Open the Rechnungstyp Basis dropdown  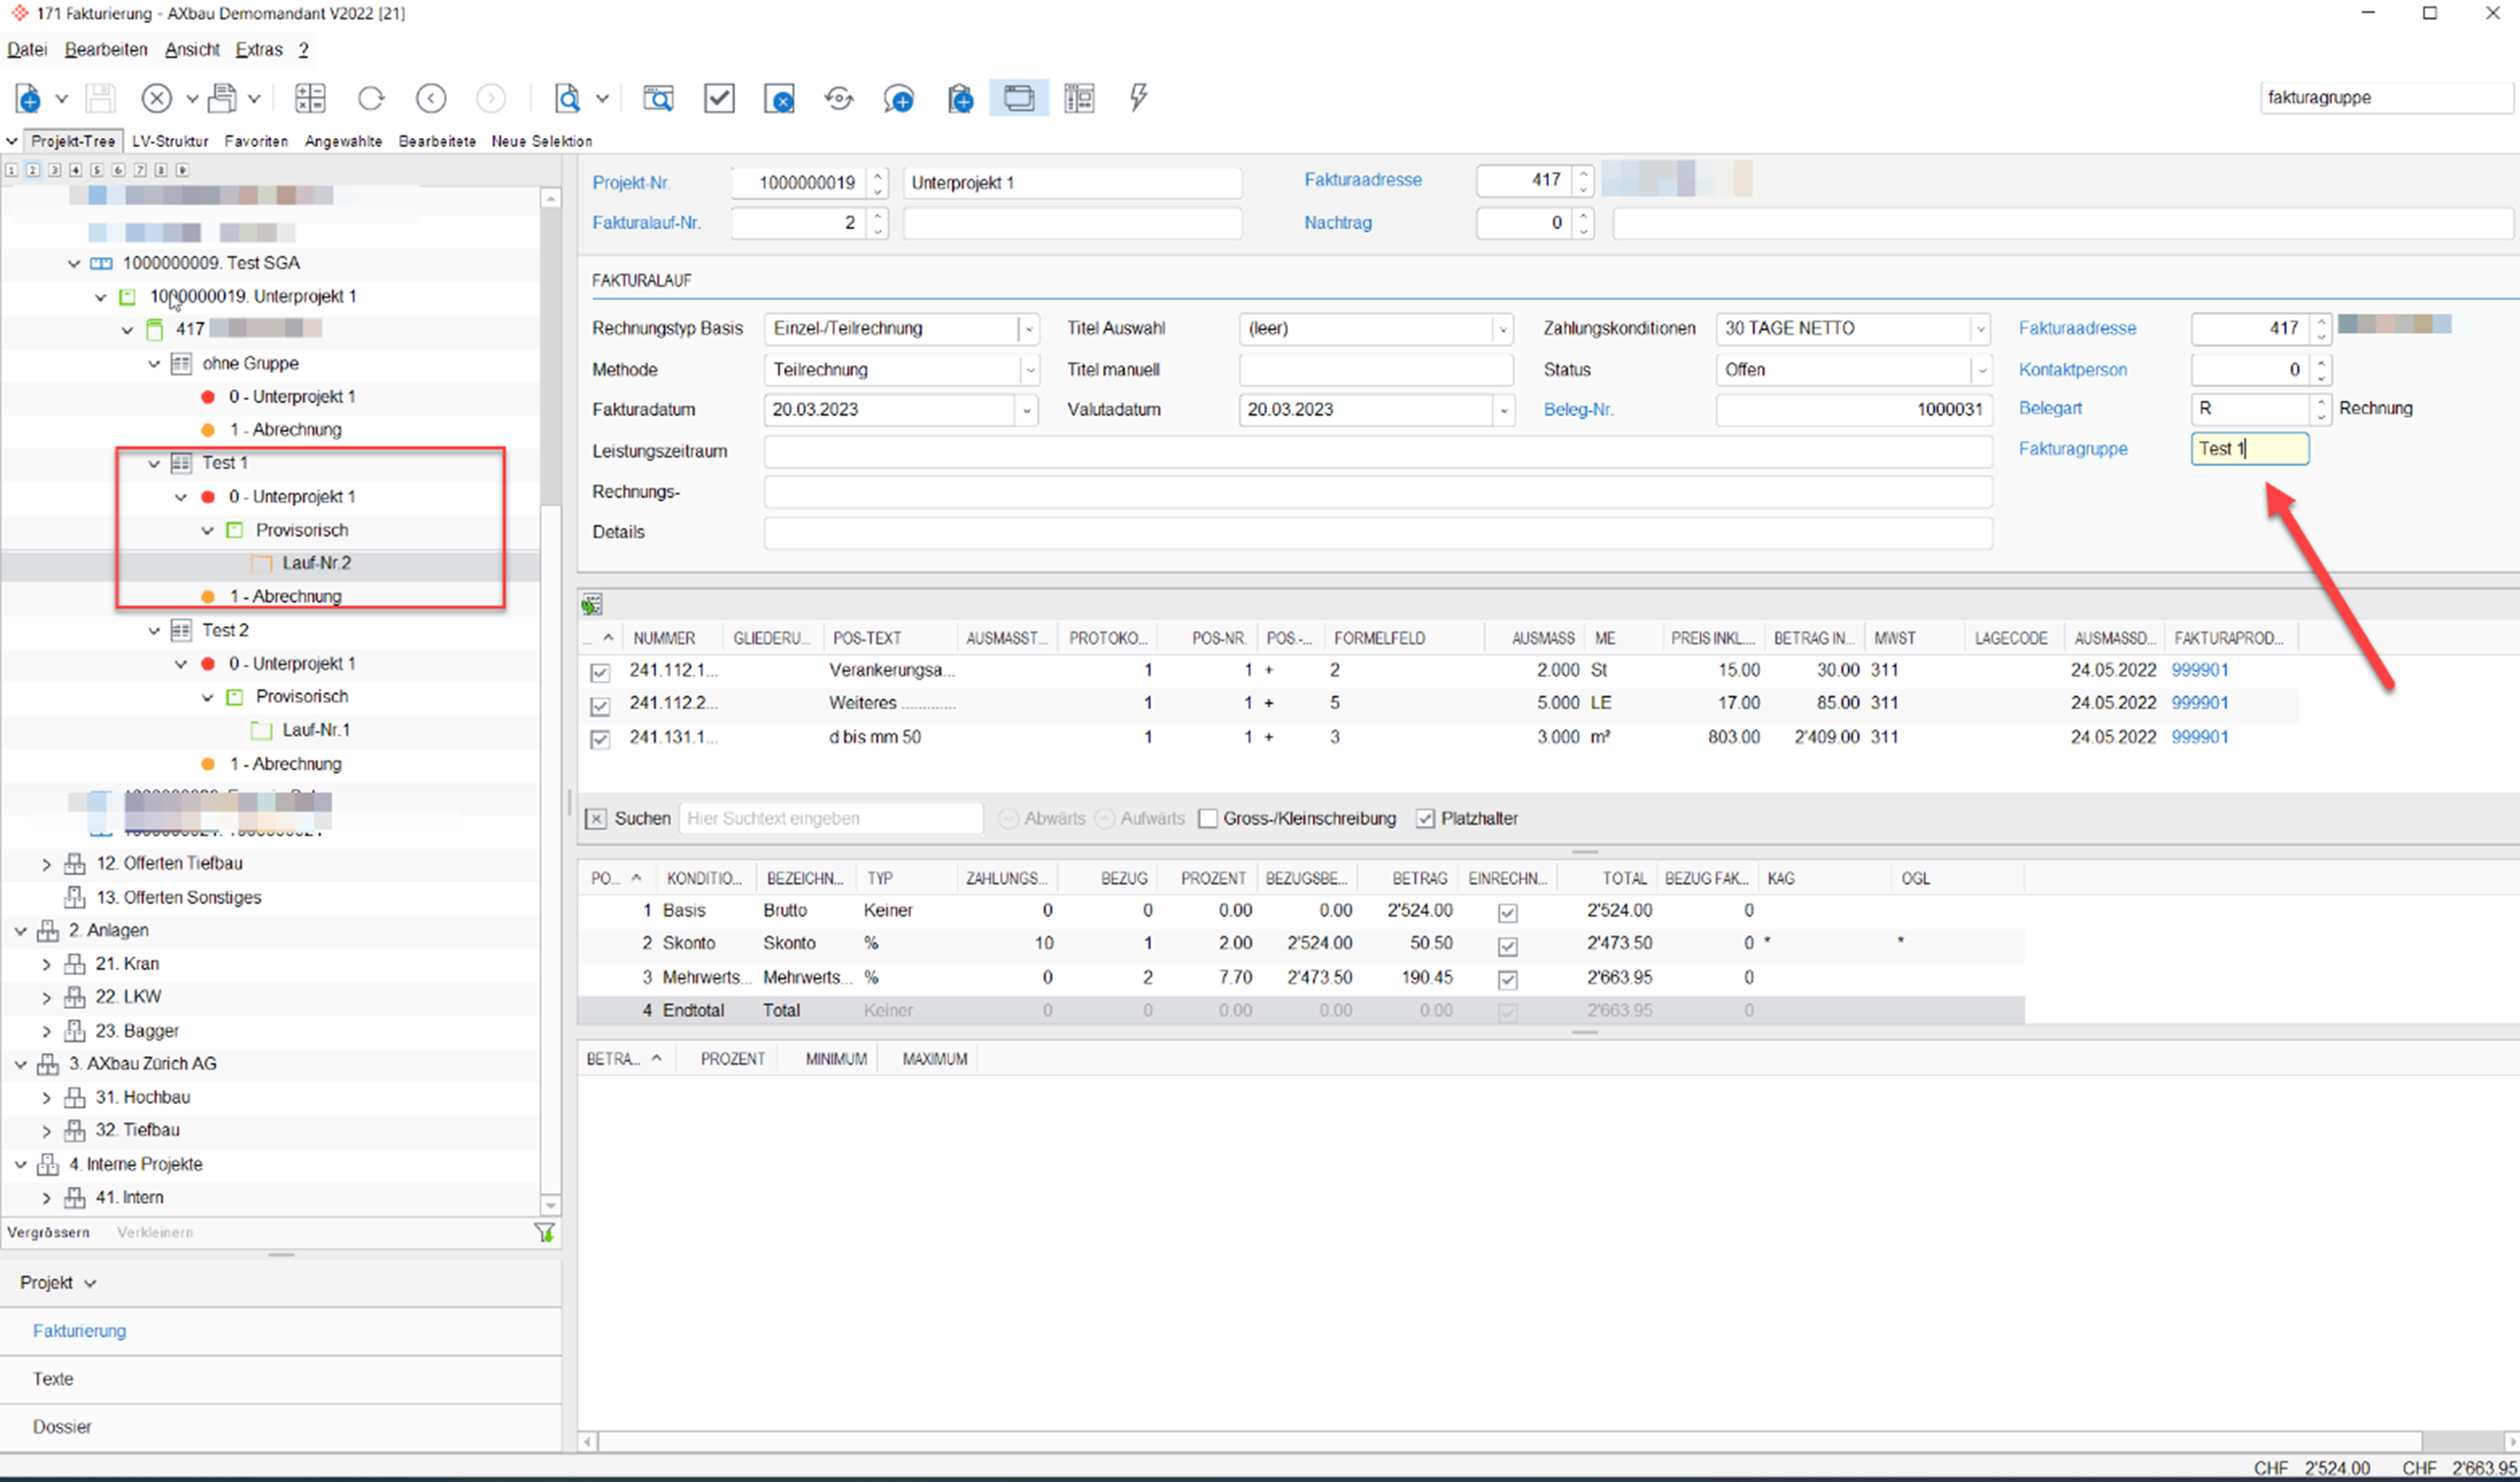click(1028, 329)
